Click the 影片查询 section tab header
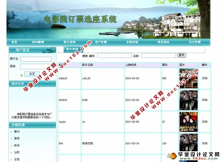Image resolution: width=223 pixels, height=162 pixels. pos(72,49)
